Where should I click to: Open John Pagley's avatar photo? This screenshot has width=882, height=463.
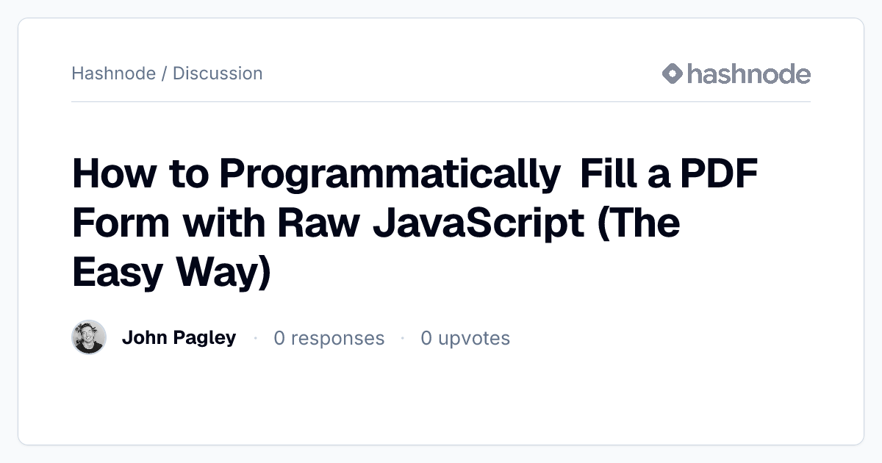pos(89,337)
